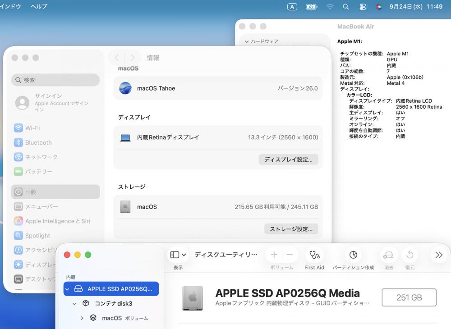Open the Wi-Fi settings in sidebar
Screen dimensions: 451x329
(32, 128)
